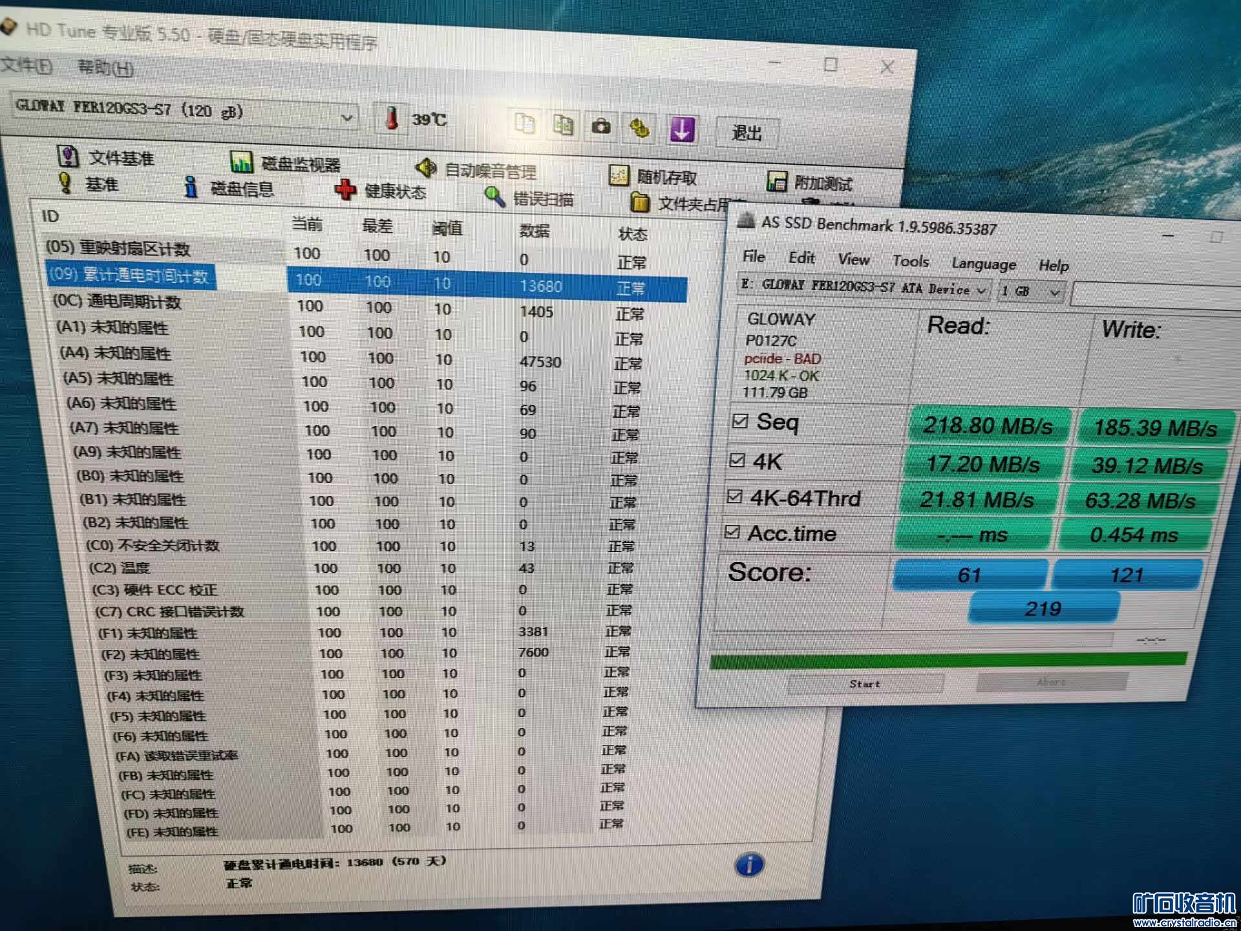The height and width of the screenshot is (931, 1241).
Task: Click the copy info to clipboard icon
Action: point(525,123)
